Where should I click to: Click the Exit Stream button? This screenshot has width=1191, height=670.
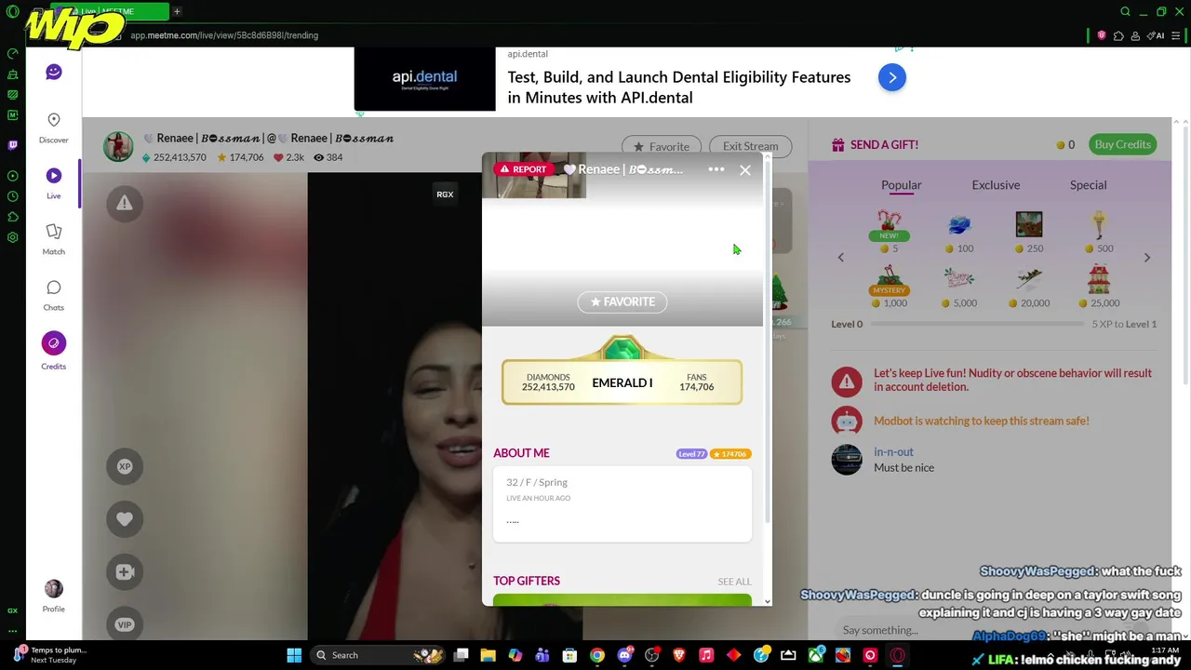tap(750, 146)
